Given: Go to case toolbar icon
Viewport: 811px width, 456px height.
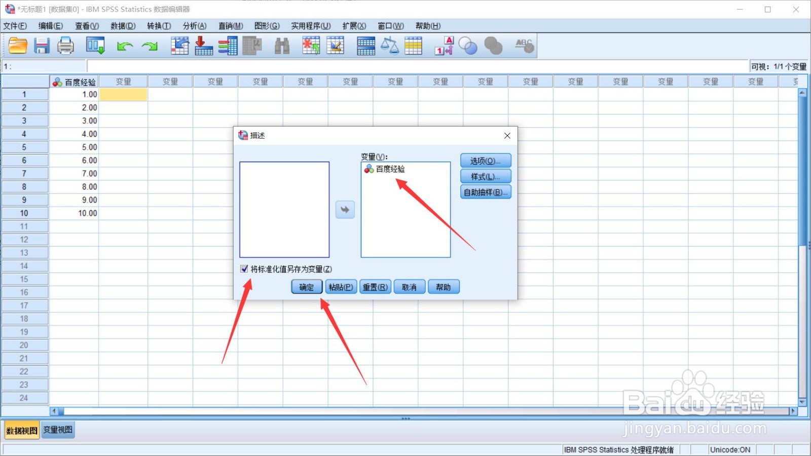Looking at the screenshot, I should coord(179,46).
